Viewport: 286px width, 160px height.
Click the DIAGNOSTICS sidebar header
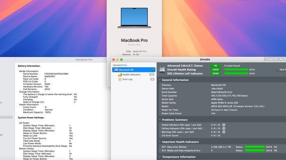tap(120, 65)
